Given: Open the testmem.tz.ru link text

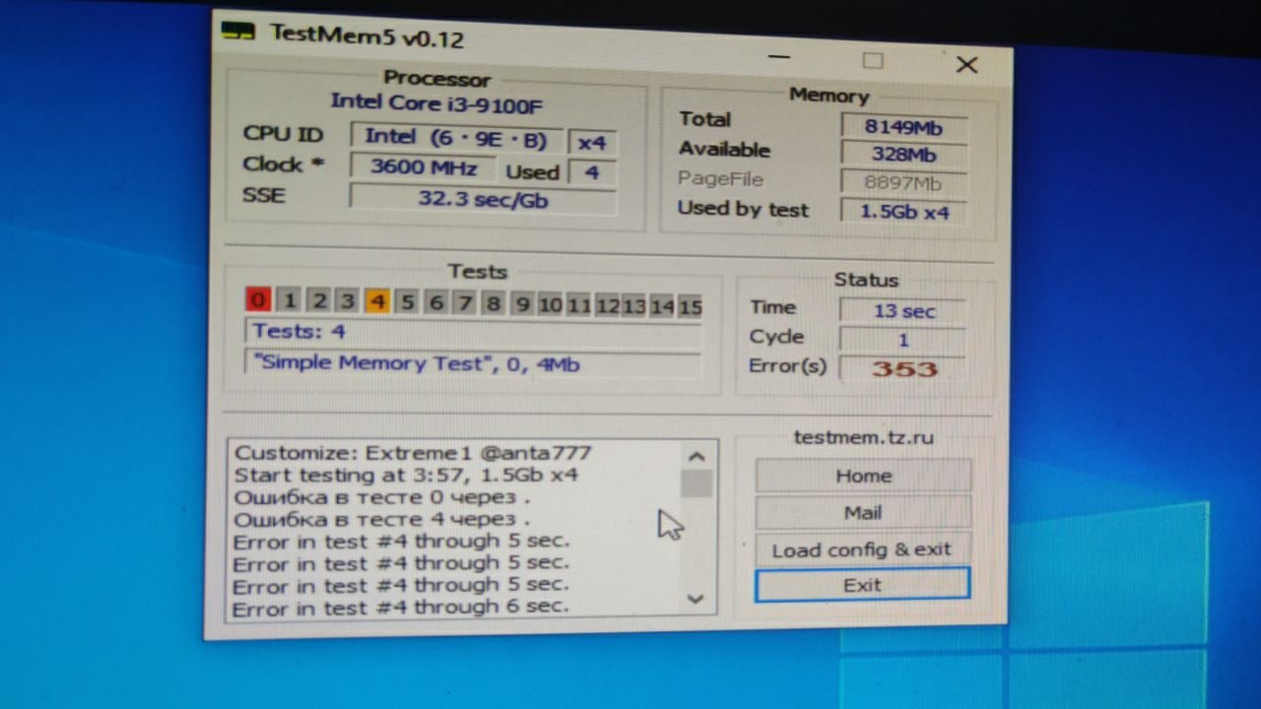Looking at the screenshot, I should 864,437.
